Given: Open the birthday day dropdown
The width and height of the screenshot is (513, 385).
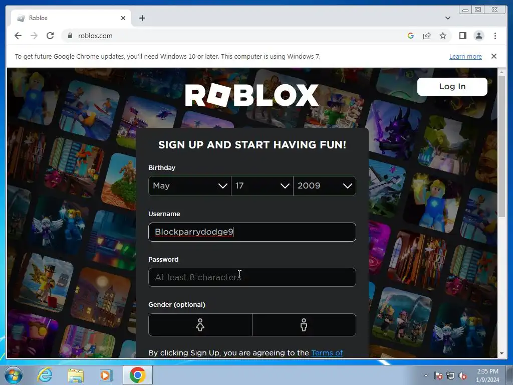Looking at the screenshot, I should click(262, 186).
